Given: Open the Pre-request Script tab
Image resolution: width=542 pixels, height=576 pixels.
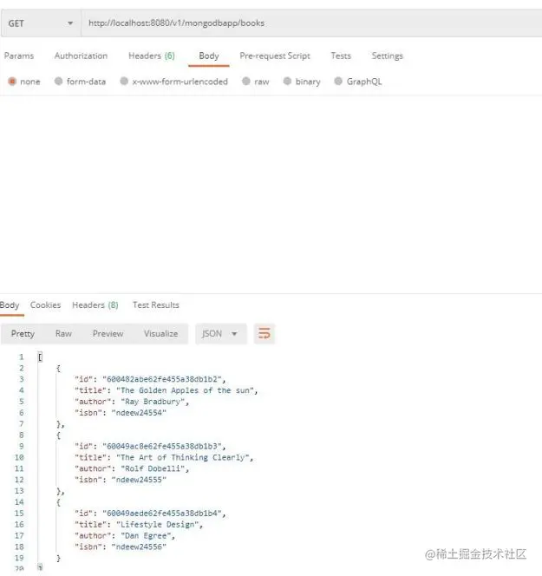Looking at the screenshot, I should 275,56.
